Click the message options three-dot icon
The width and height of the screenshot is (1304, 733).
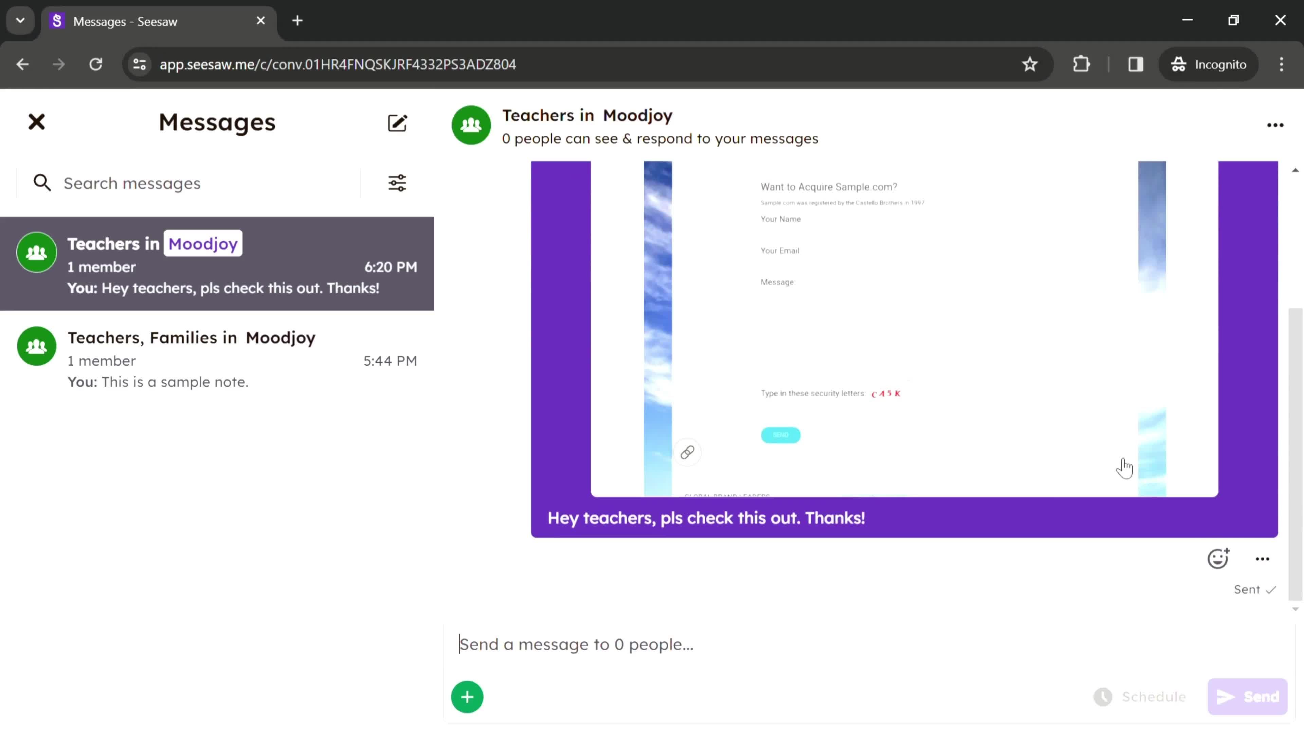(1262, 559)
